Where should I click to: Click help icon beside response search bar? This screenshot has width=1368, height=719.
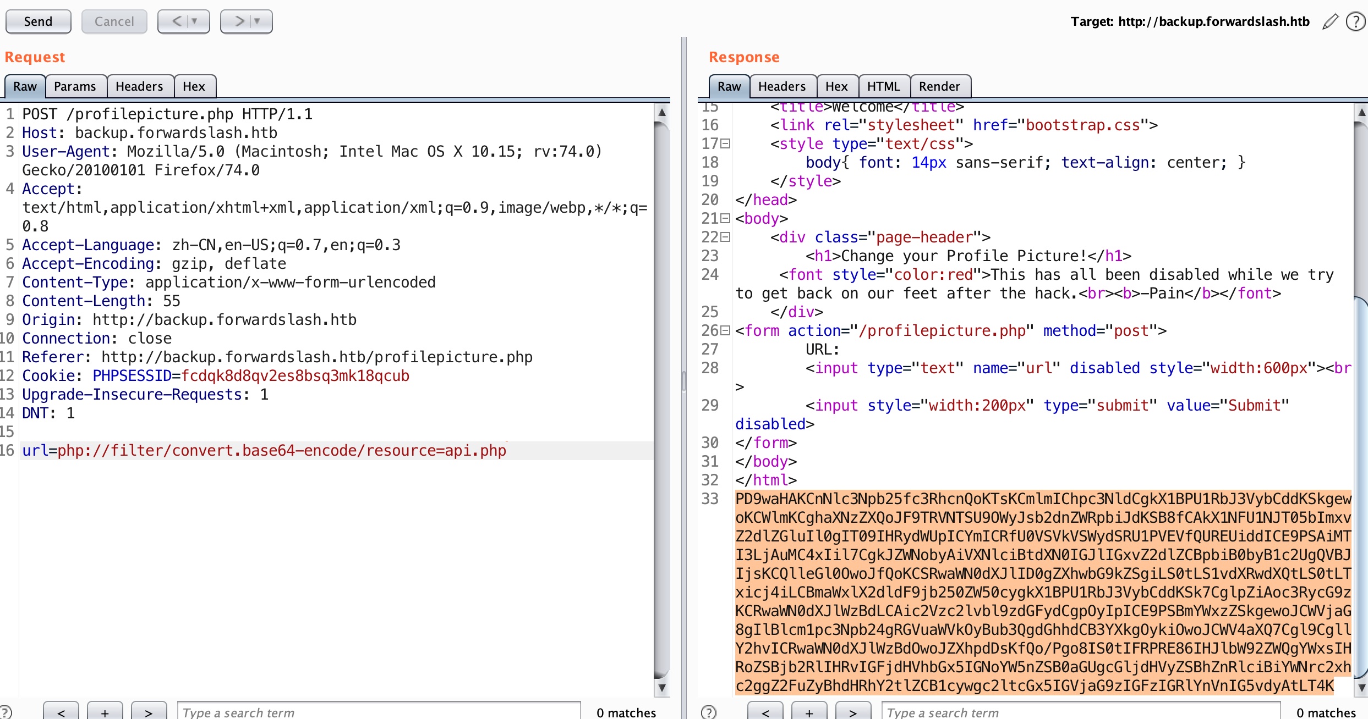coord(709,712)
